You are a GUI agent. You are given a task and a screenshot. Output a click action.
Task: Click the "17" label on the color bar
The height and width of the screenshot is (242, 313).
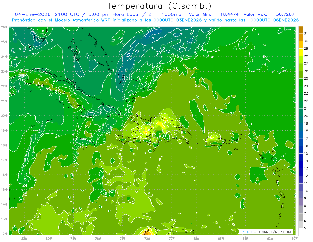click(306, 138)
